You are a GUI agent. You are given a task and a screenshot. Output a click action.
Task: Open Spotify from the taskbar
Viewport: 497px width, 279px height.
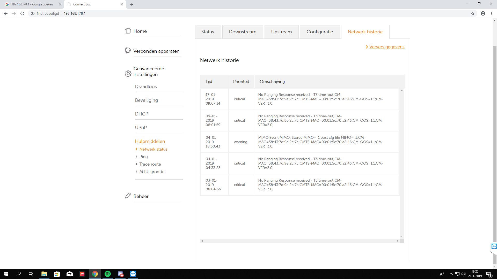click(x=108, y=274)
